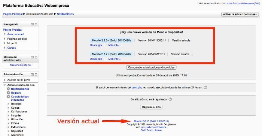Screen dimensions: 262x136
Task: Expand Usuarios under site administration
Action: pos(8,104)
